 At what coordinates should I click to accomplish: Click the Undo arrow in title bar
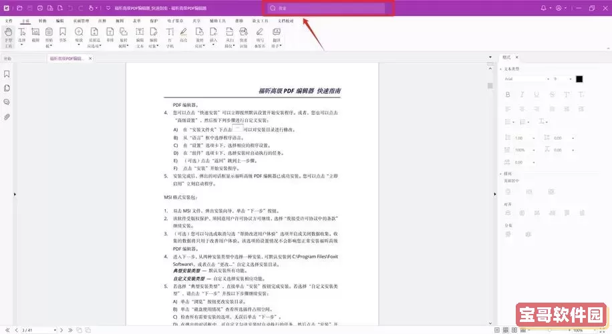[70, 8]
